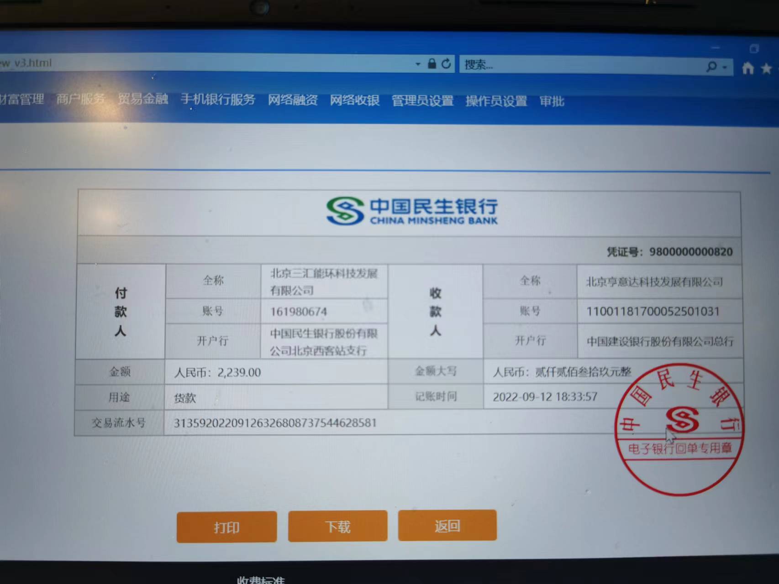Open the 网络融资 menu

click(293, 99)
